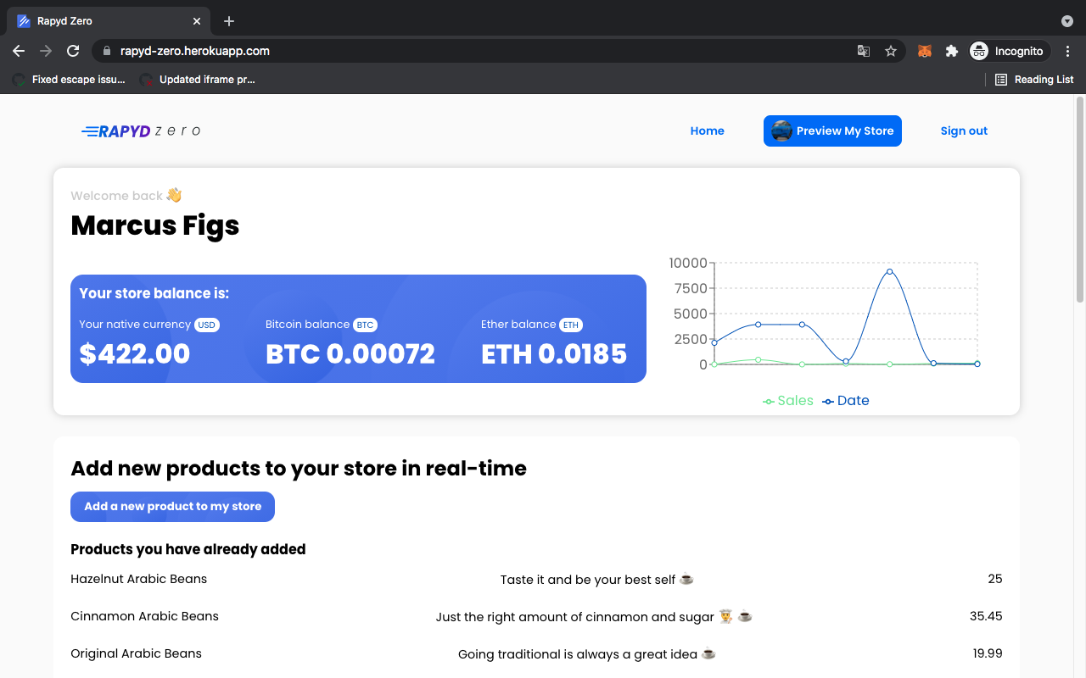1086x678 pixels.
Task: Click the browser forward arrow
Action: pos(46,51)
